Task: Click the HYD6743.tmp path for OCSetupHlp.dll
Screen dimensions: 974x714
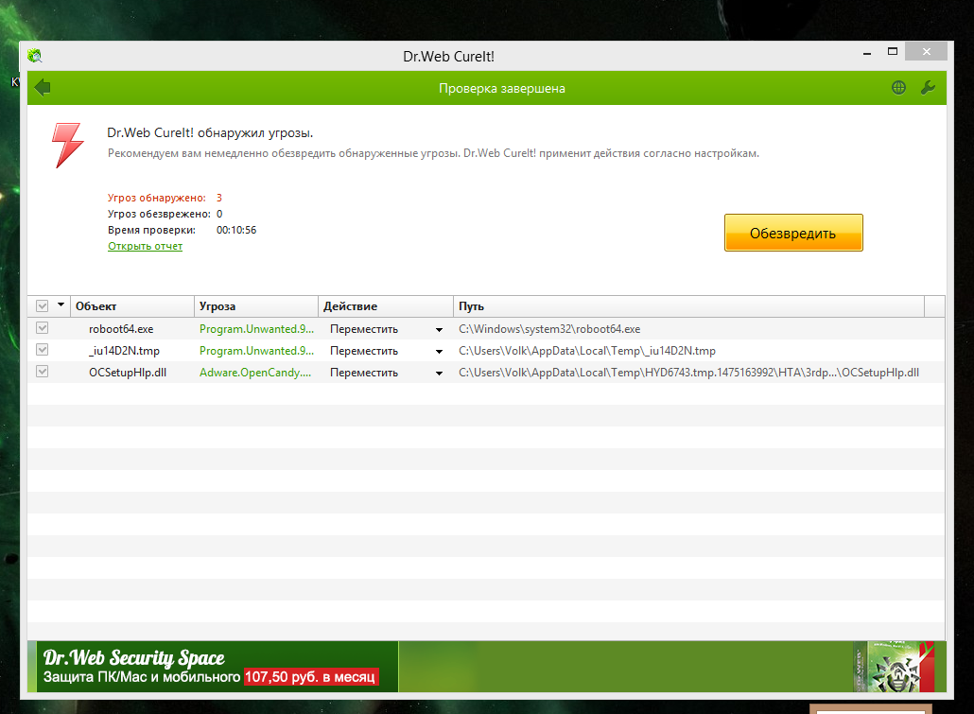Action: coord(688,373)
